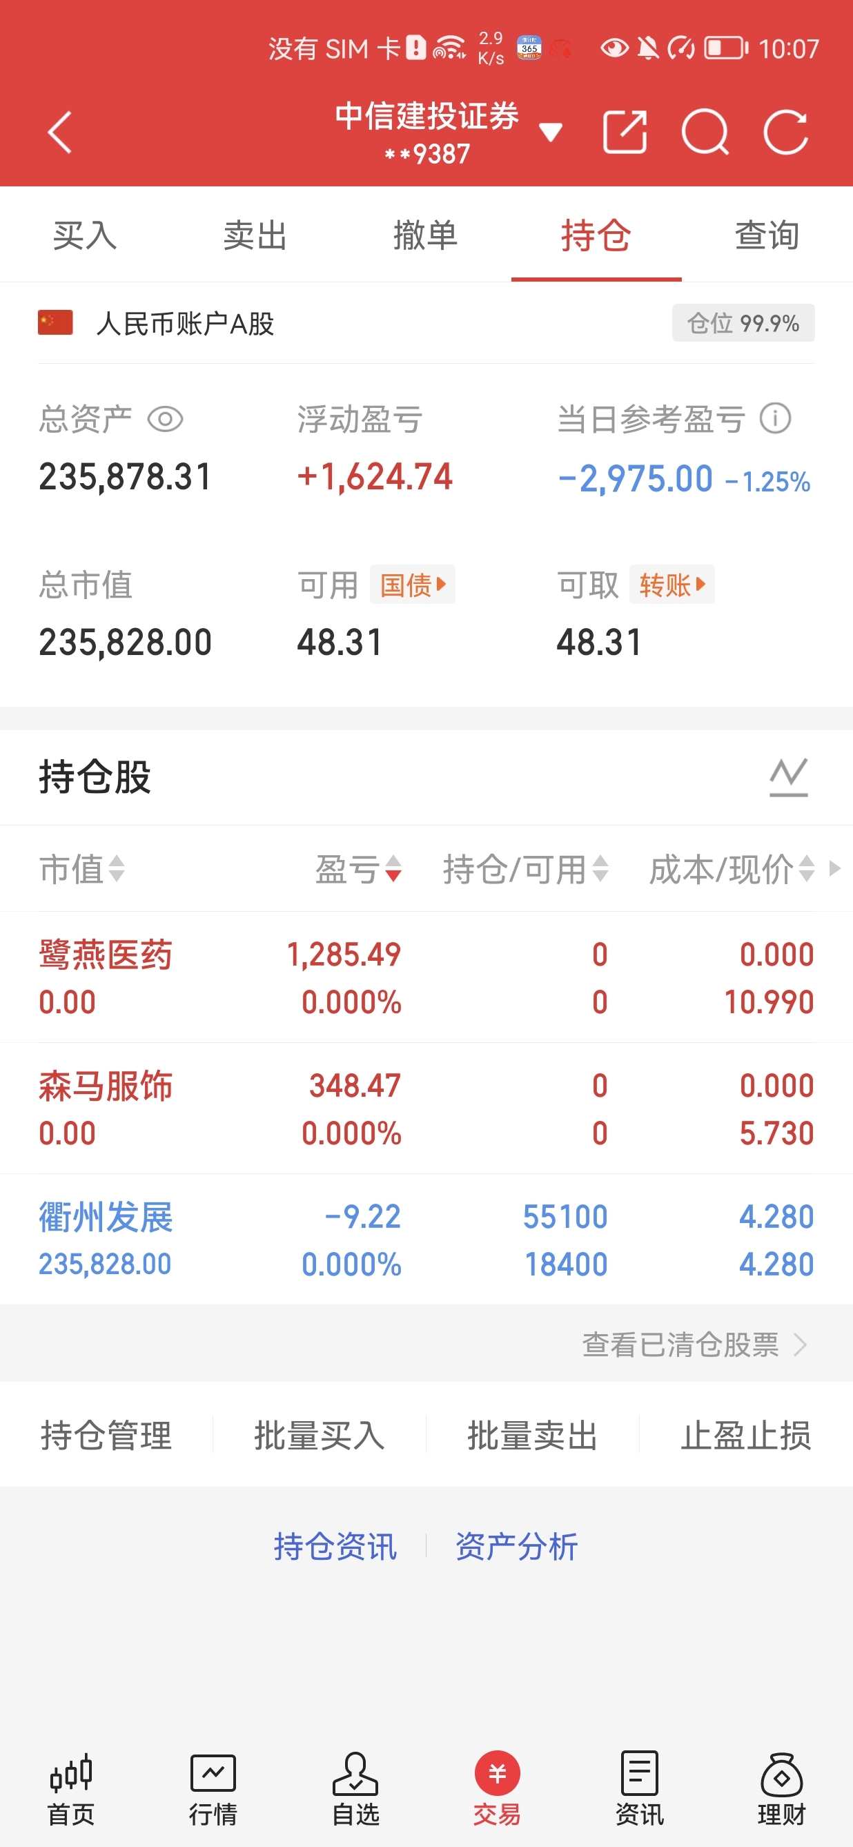Image resolution: width=853 pixels, height=1847 pixels.
Task: Toggle total assets visibility eye icon
Action: tap(166, 420)
